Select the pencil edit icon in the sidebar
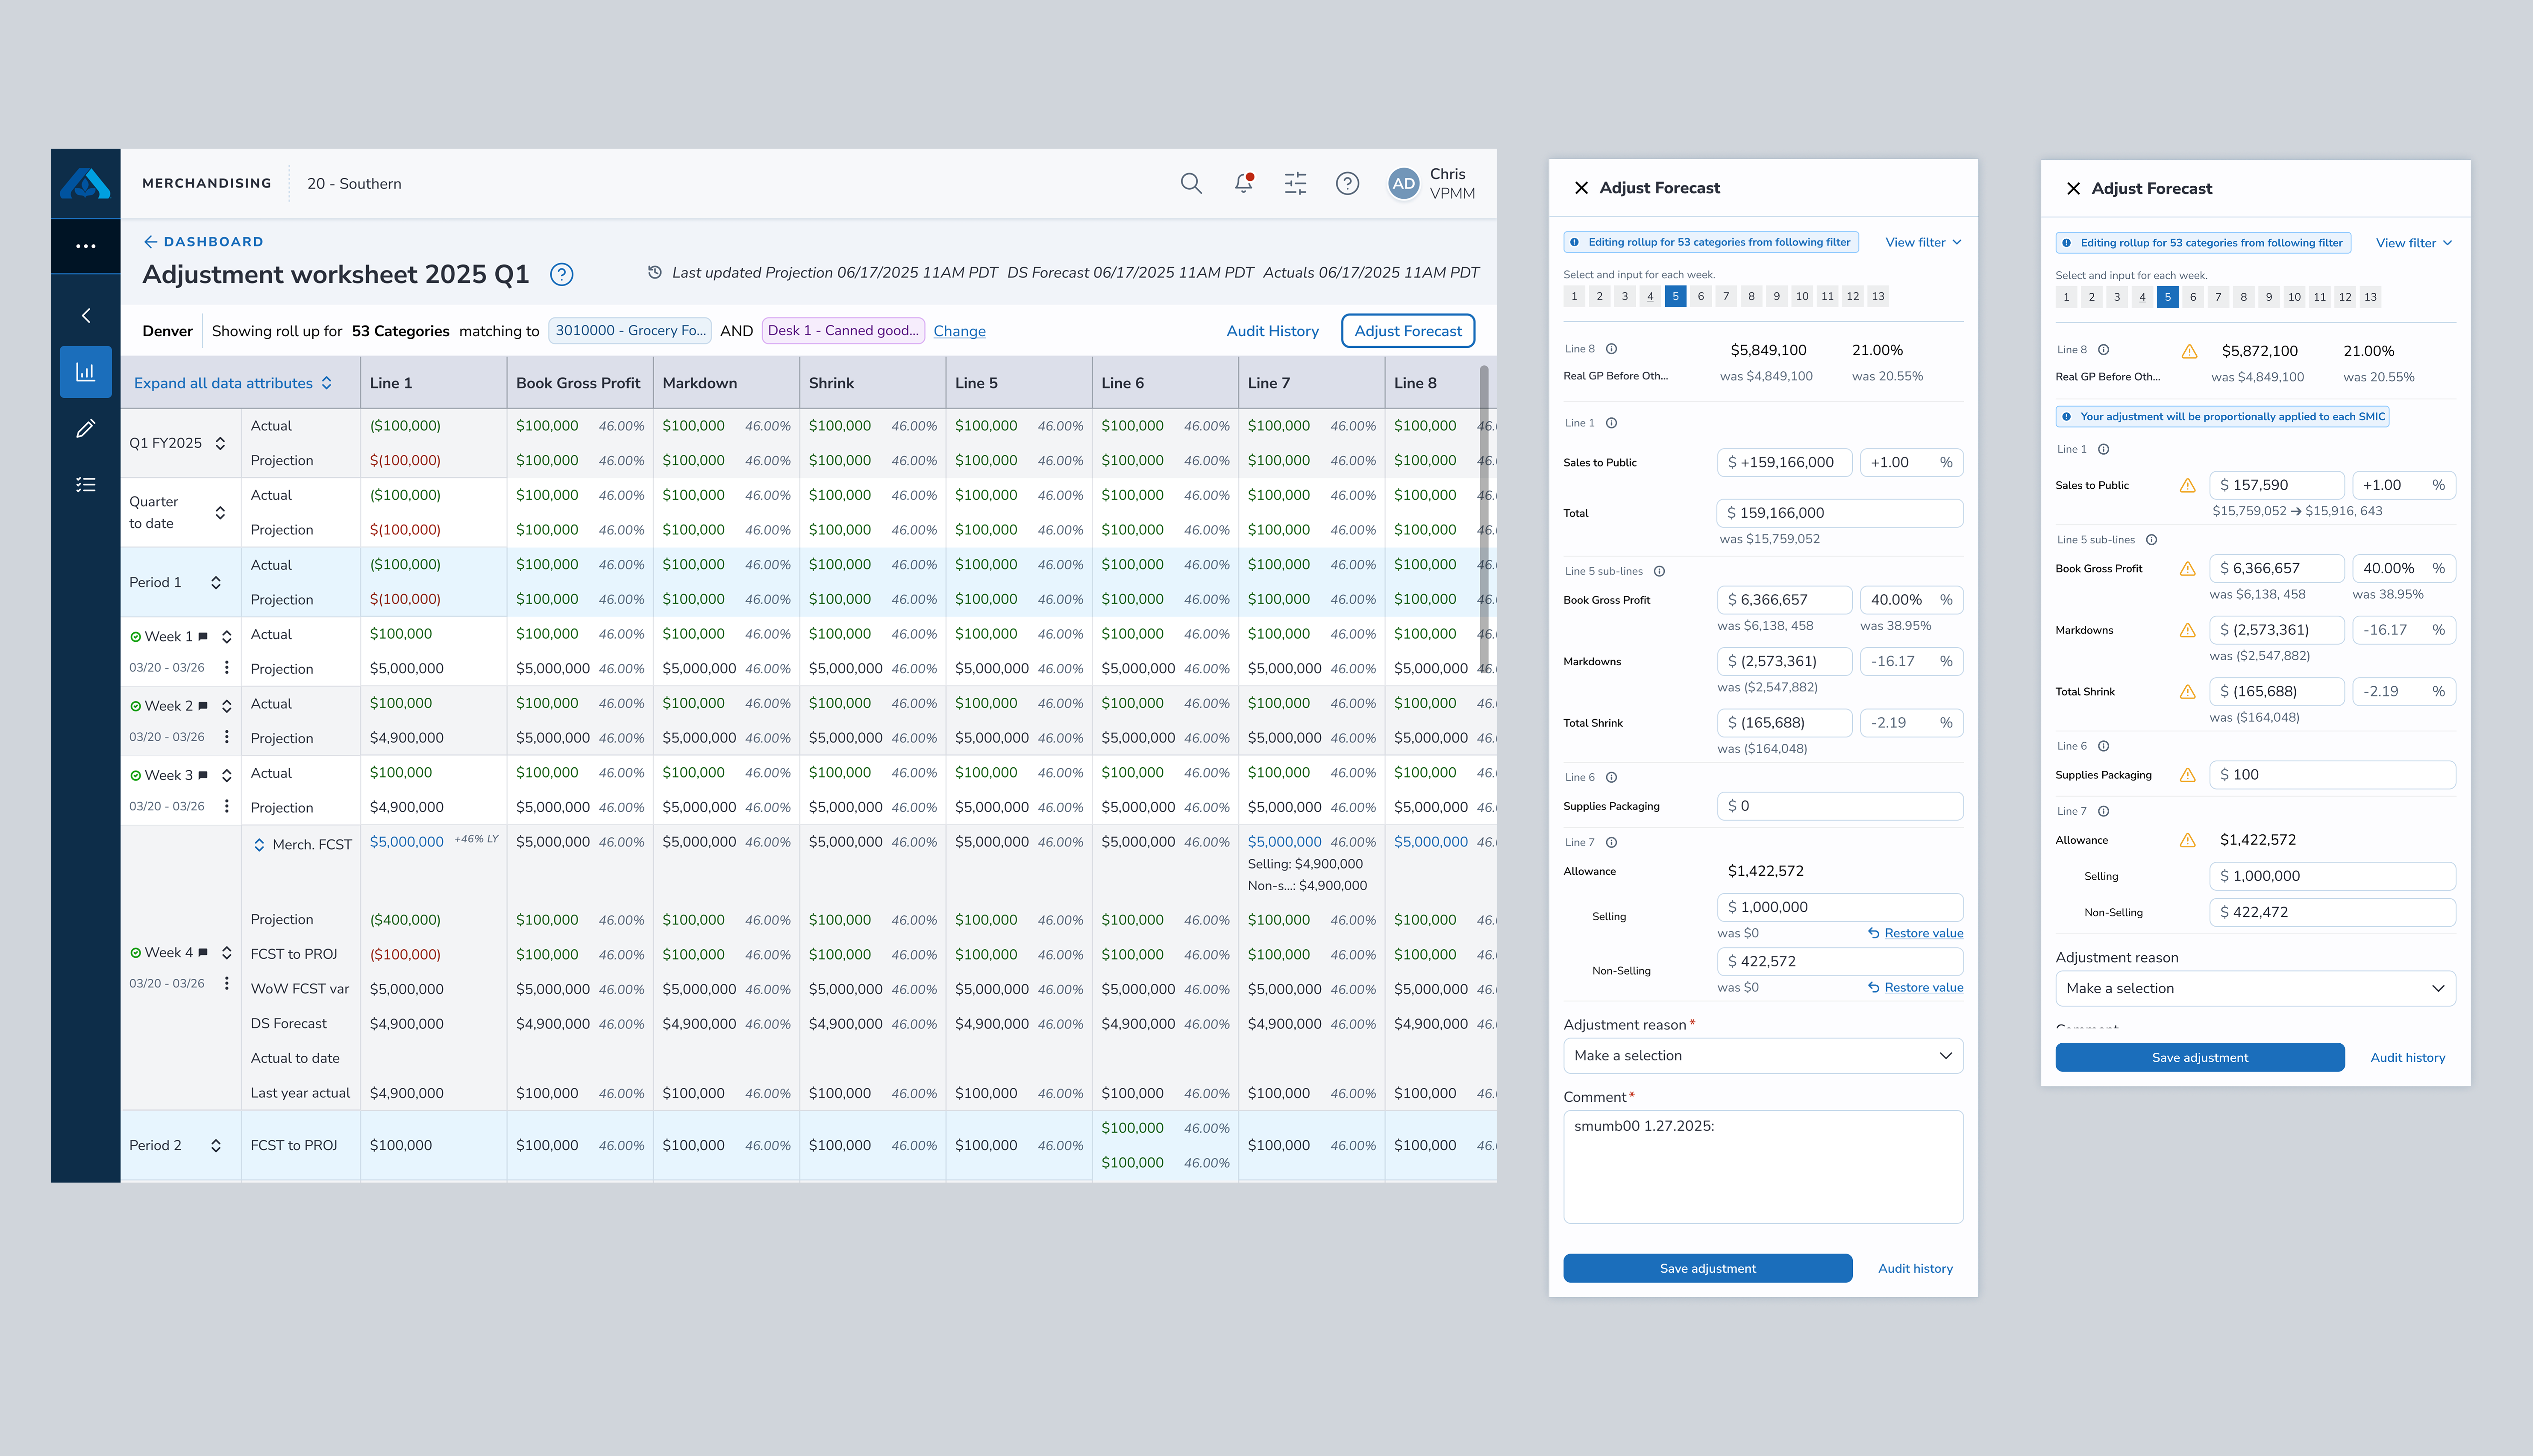Screen dimensions: 2533x1456 coord(86,428)
